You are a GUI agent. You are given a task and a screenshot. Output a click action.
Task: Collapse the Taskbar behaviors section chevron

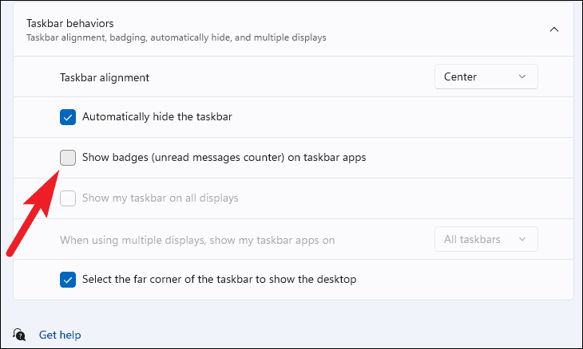[x=554, y=29]
